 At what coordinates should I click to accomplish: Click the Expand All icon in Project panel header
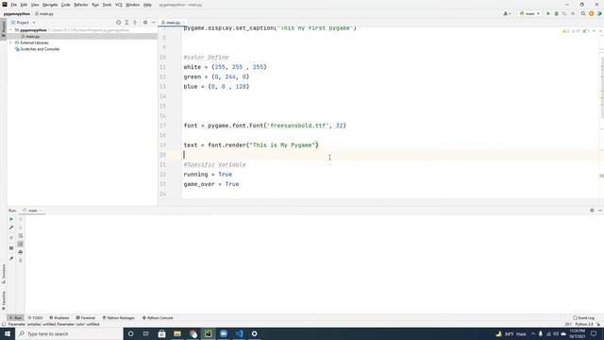(126, 23)
